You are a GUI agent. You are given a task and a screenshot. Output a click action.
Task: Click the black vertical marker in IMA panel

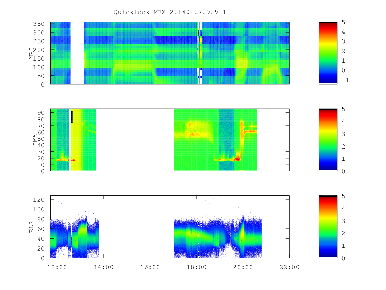click(72, 117)
